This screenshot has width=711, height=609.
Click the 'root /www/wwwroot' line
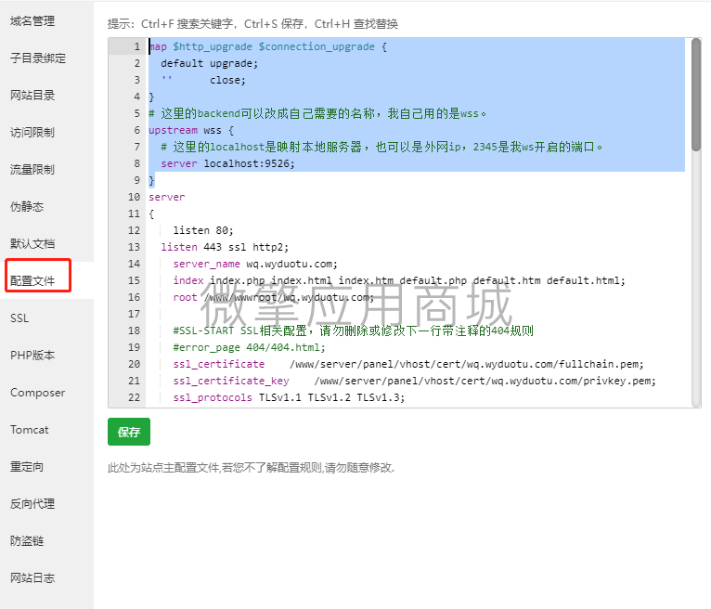[274, 297]
